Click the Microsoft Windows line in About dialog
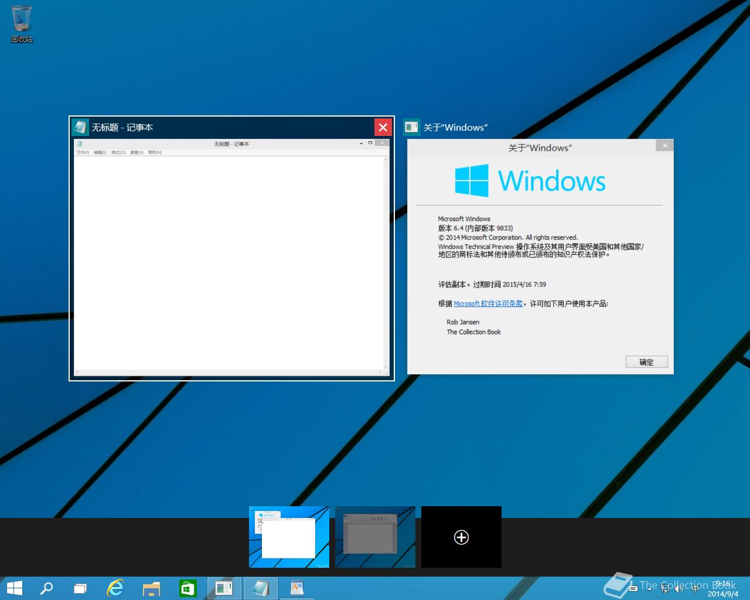The width and height of the screenshot is (750, 600). [464, 219]
